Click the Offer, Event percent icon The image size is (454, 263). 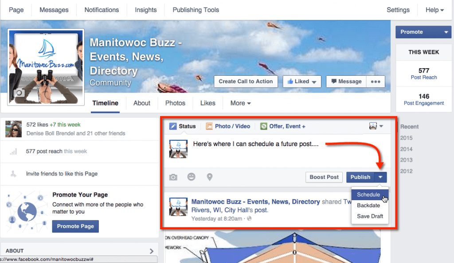(x=263, y=126)
